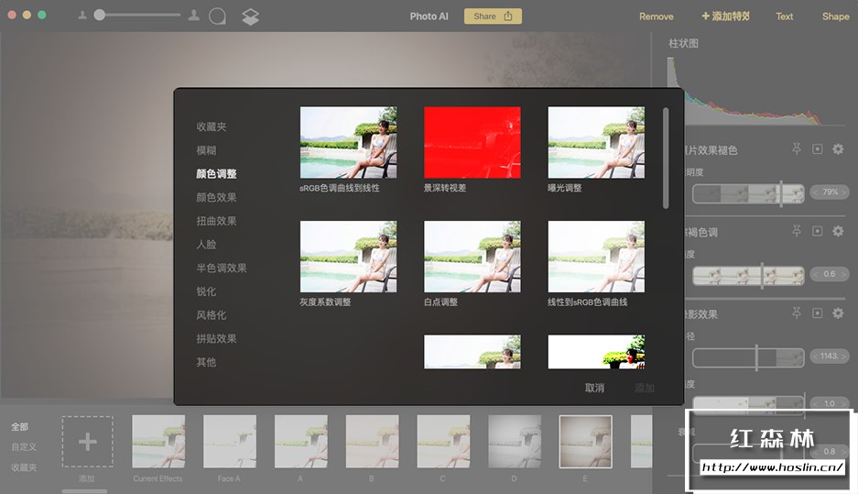Image resolution: width=858 pixels, height=494 pixels.
Task: Choose the 白点调整 white point thumbnail
Action: click(x=472, y=257)
